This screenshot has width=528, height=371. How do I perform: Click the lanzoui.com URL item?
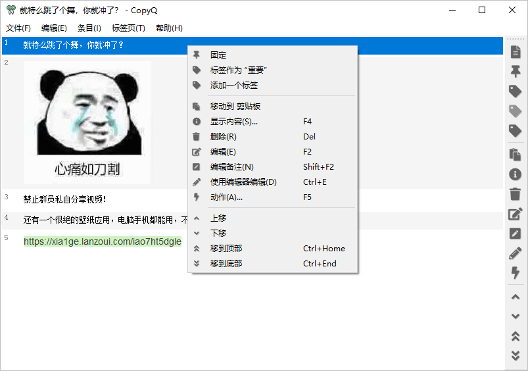[x=103, y=241]
